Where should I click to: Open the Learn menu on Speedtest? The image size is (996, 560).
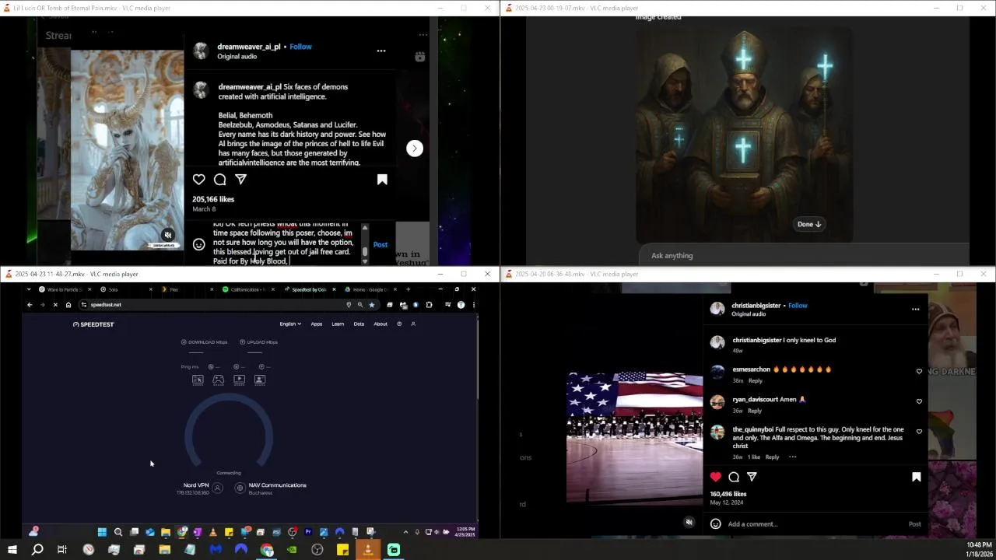338,324
